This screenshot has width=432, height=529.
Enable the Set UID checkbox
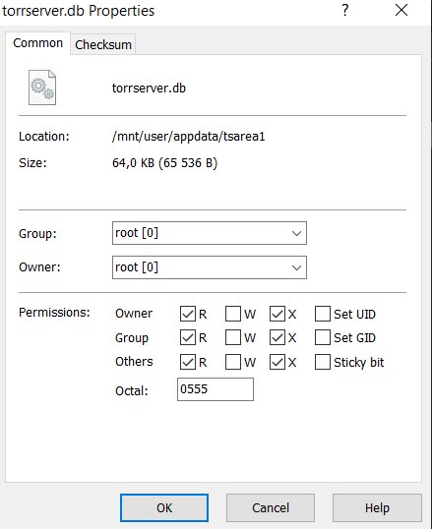[x=323, y=314]
